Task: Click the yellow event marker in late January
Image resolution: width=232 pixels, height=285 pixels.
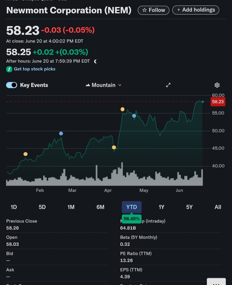Action: (26, 154)
